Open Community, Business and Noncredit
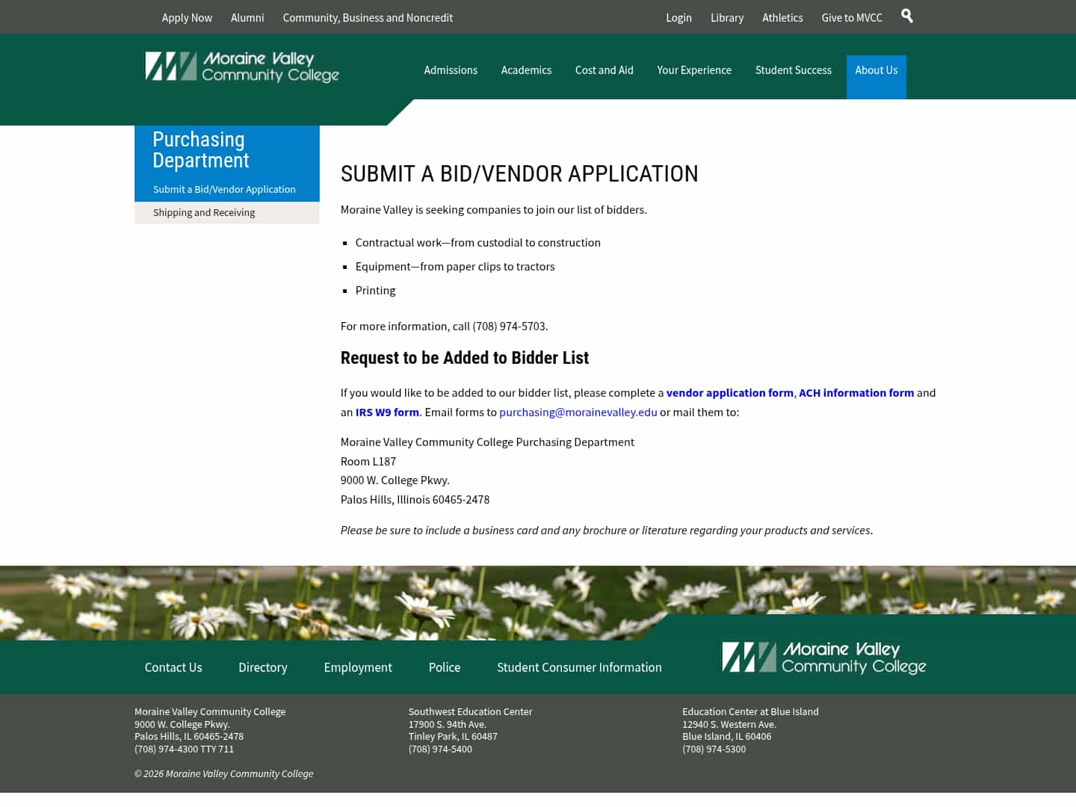This screenshot has height=807, width=1076. [368, 17]
